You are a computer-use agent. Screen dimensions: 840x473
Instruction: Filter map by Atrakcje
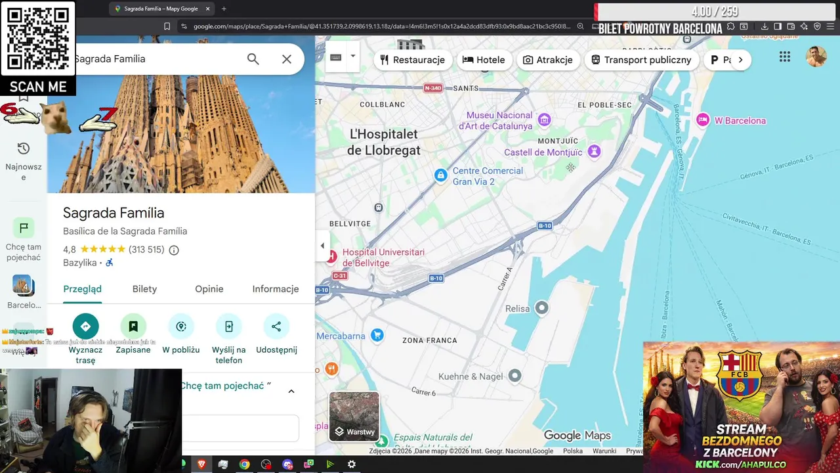click(547, 60)
